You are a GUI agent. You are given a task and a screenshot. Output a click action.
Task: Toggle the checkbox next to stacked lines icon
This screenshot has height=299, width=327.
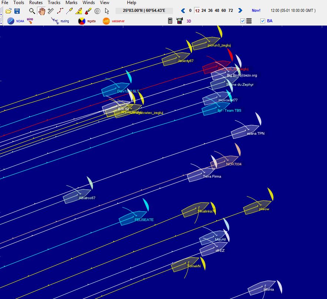tap(243, 21)
